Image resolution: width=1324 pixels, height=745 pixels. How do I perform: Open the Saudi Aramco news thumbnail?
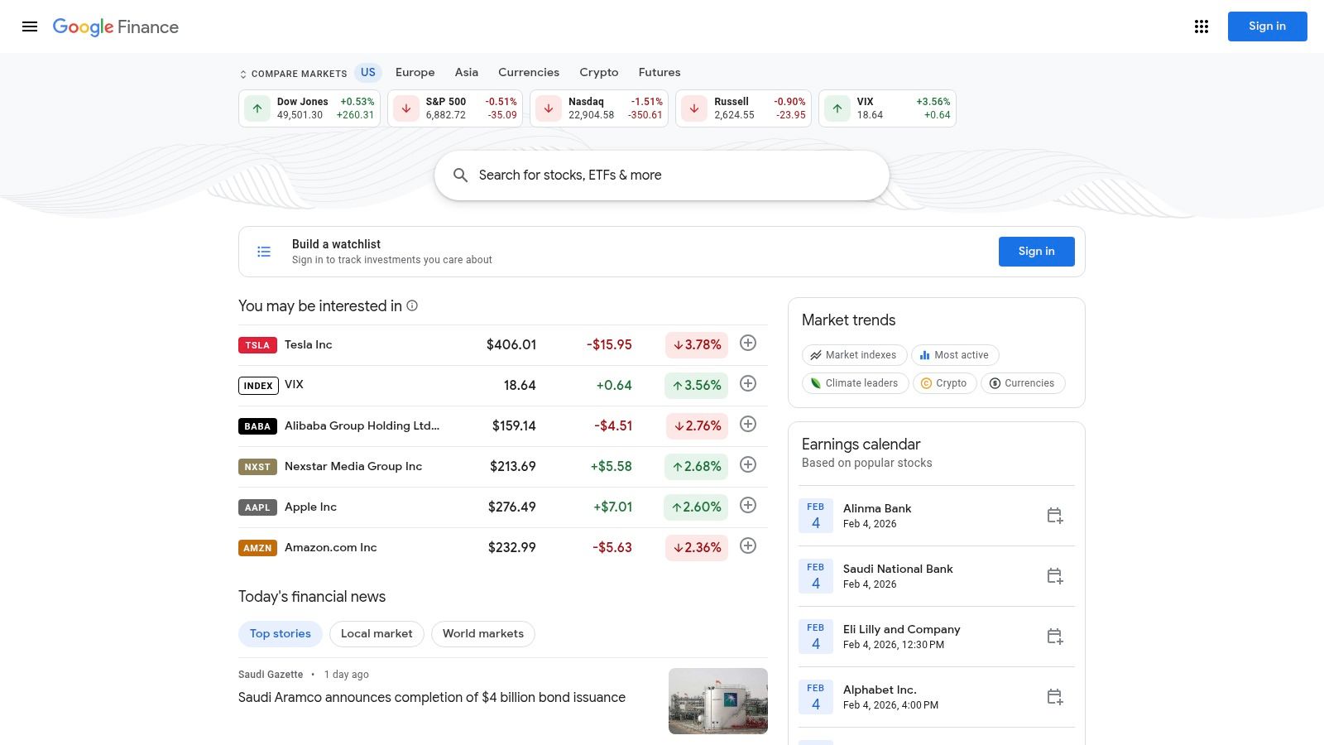click(718, 701)
